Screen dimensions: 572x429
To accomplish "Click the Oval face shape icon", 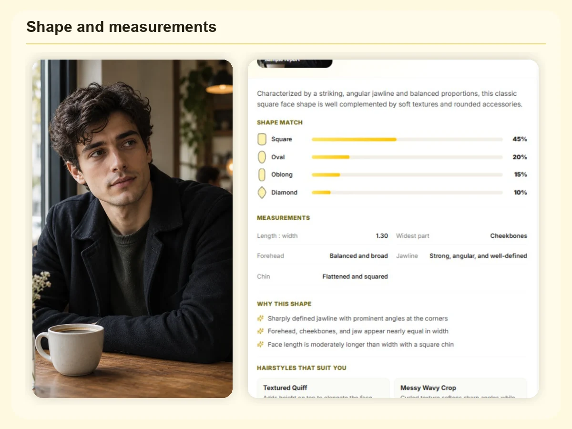I will coord(262,157).
